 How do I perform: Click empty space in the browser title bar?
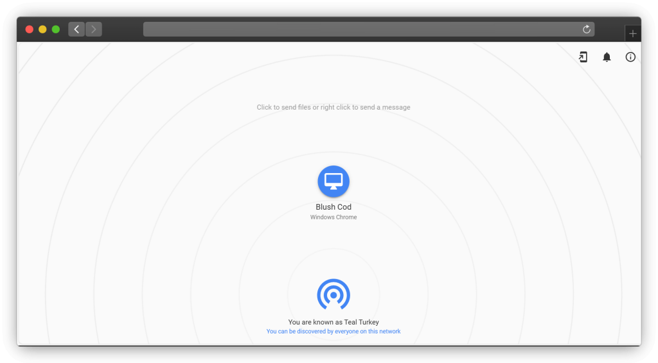(122, 30)
